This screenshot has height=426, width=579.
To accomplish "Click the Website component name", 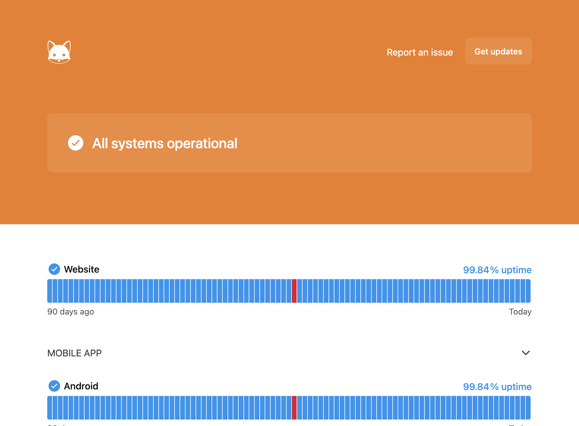I will point(81,269).
